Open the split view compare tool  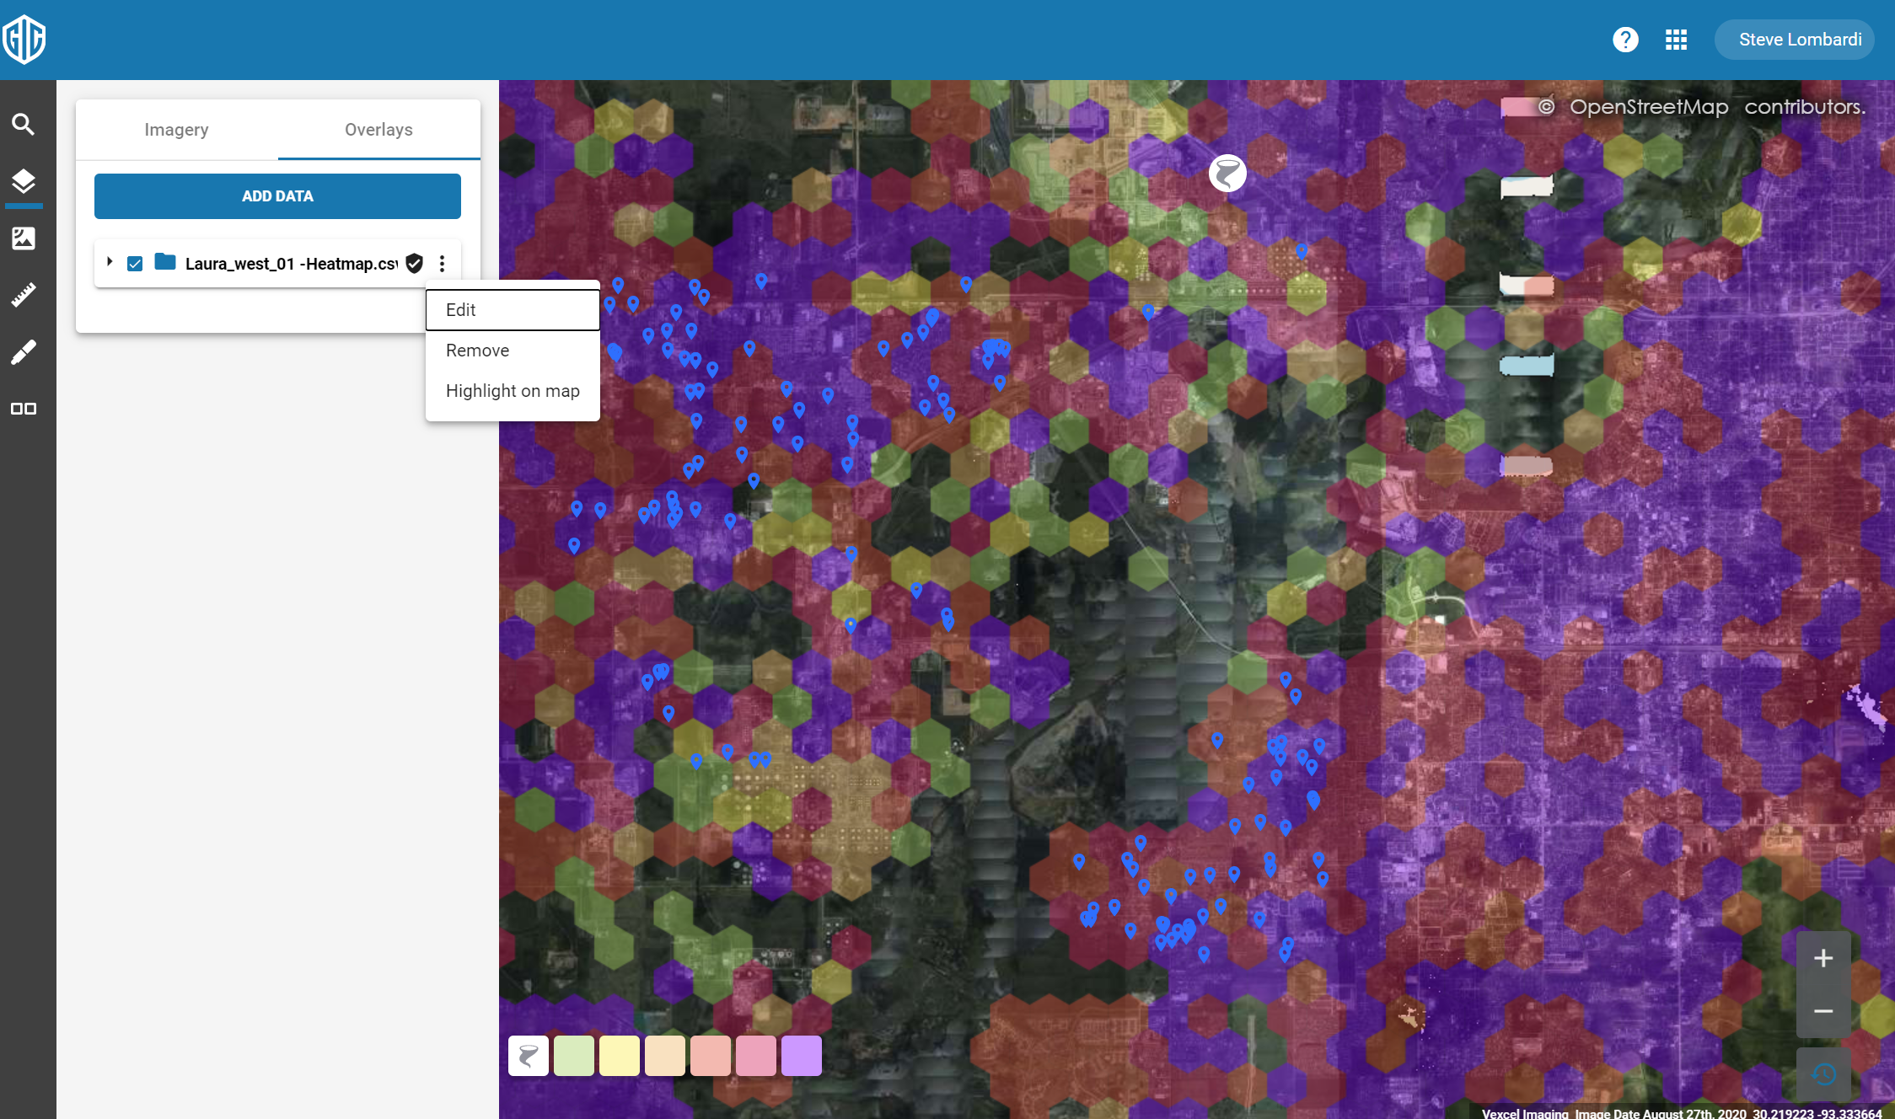point(24,409)
